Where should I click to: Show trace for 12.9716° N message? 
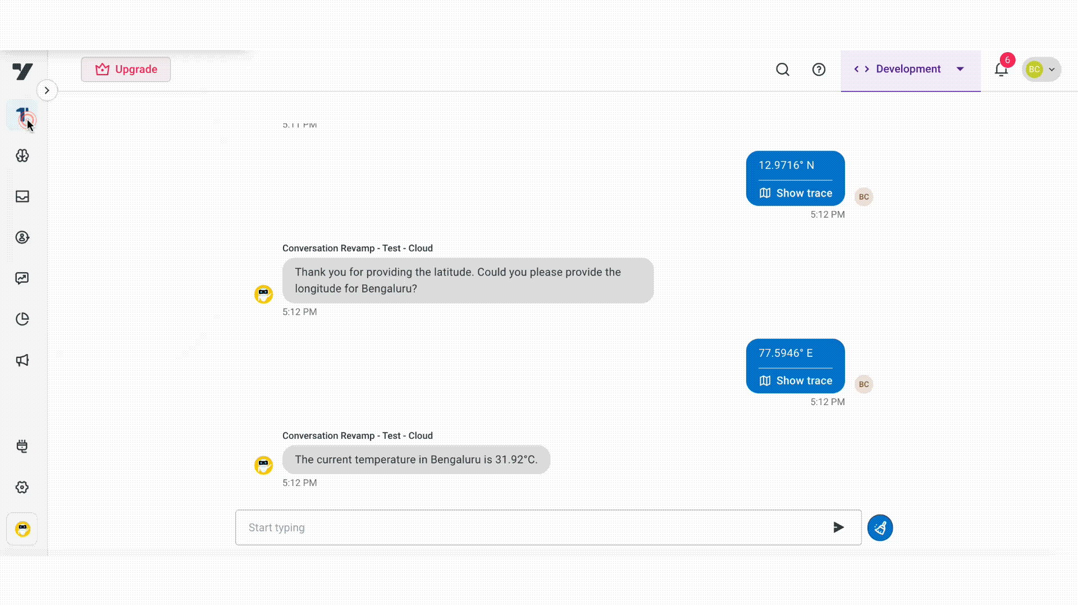click(796, 193)
